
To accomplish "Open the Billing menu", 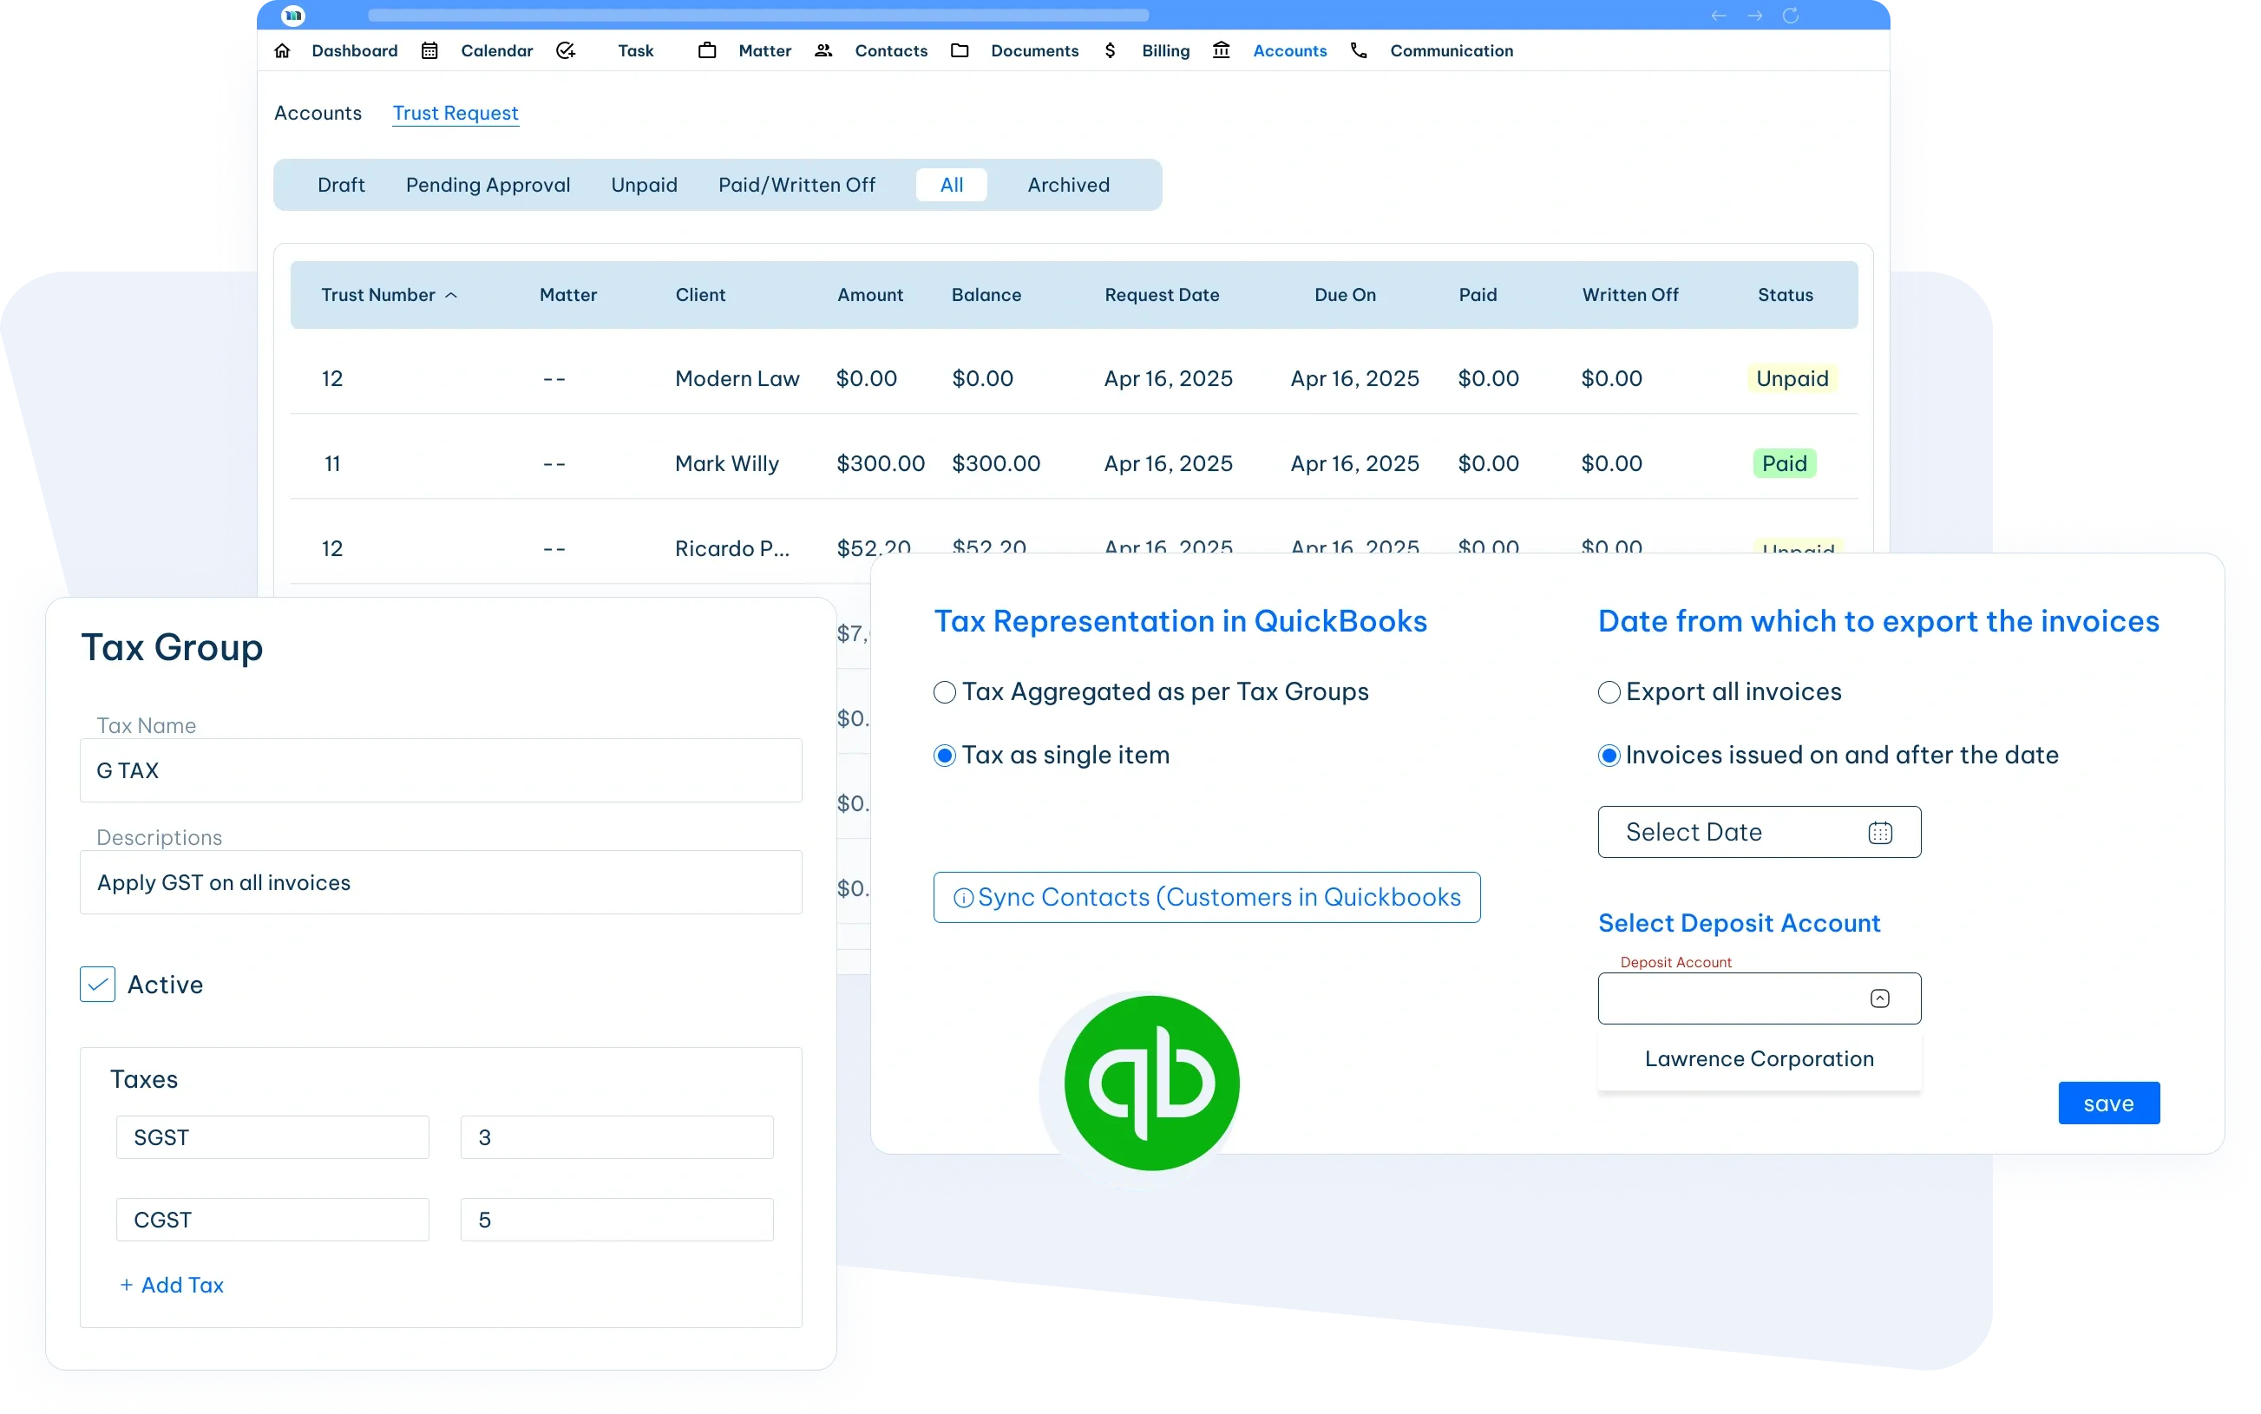I will point(1165,50).
